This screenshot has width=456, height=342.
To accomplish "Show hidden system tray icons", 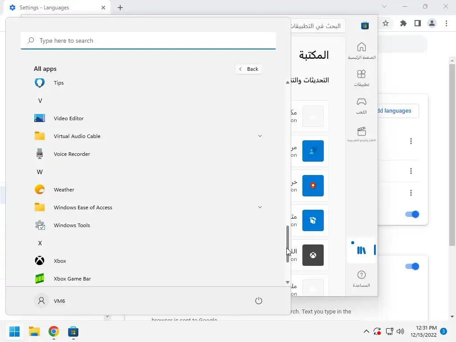I will [x=366, y=331].
